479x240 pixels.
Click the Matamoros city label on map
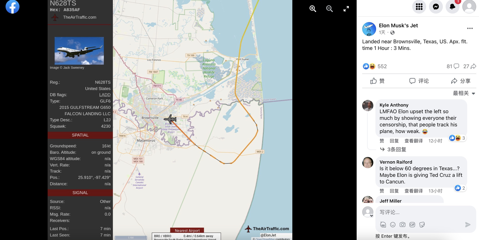tap(146, 140)
